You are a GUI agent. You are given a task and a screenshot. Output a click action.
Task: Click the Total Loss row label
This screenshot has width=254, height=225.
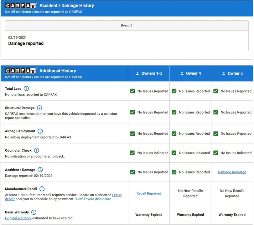(x=13, y=88)
